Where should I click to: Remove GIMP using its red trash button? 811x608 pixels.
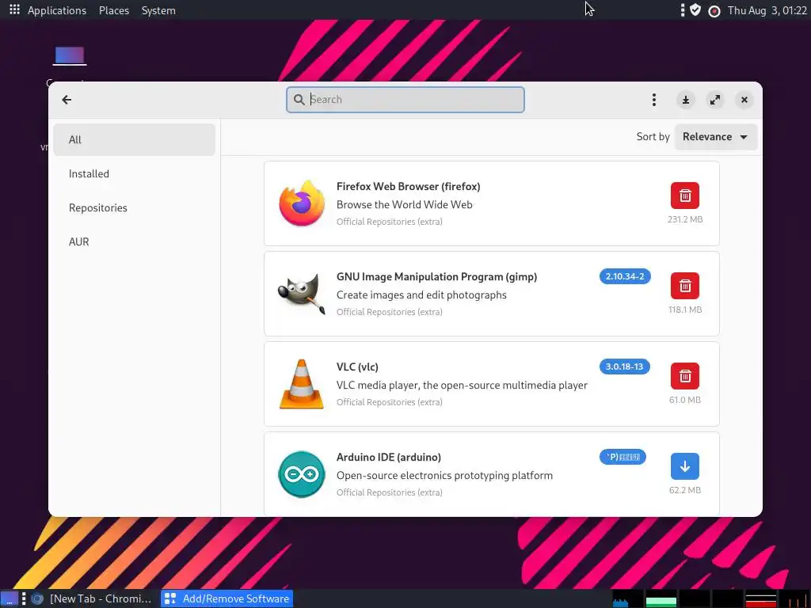[x=685, y=286]
